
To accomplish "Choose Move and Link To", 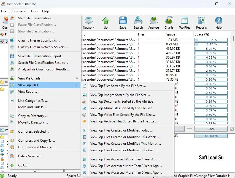I will [x=45, y=107].
